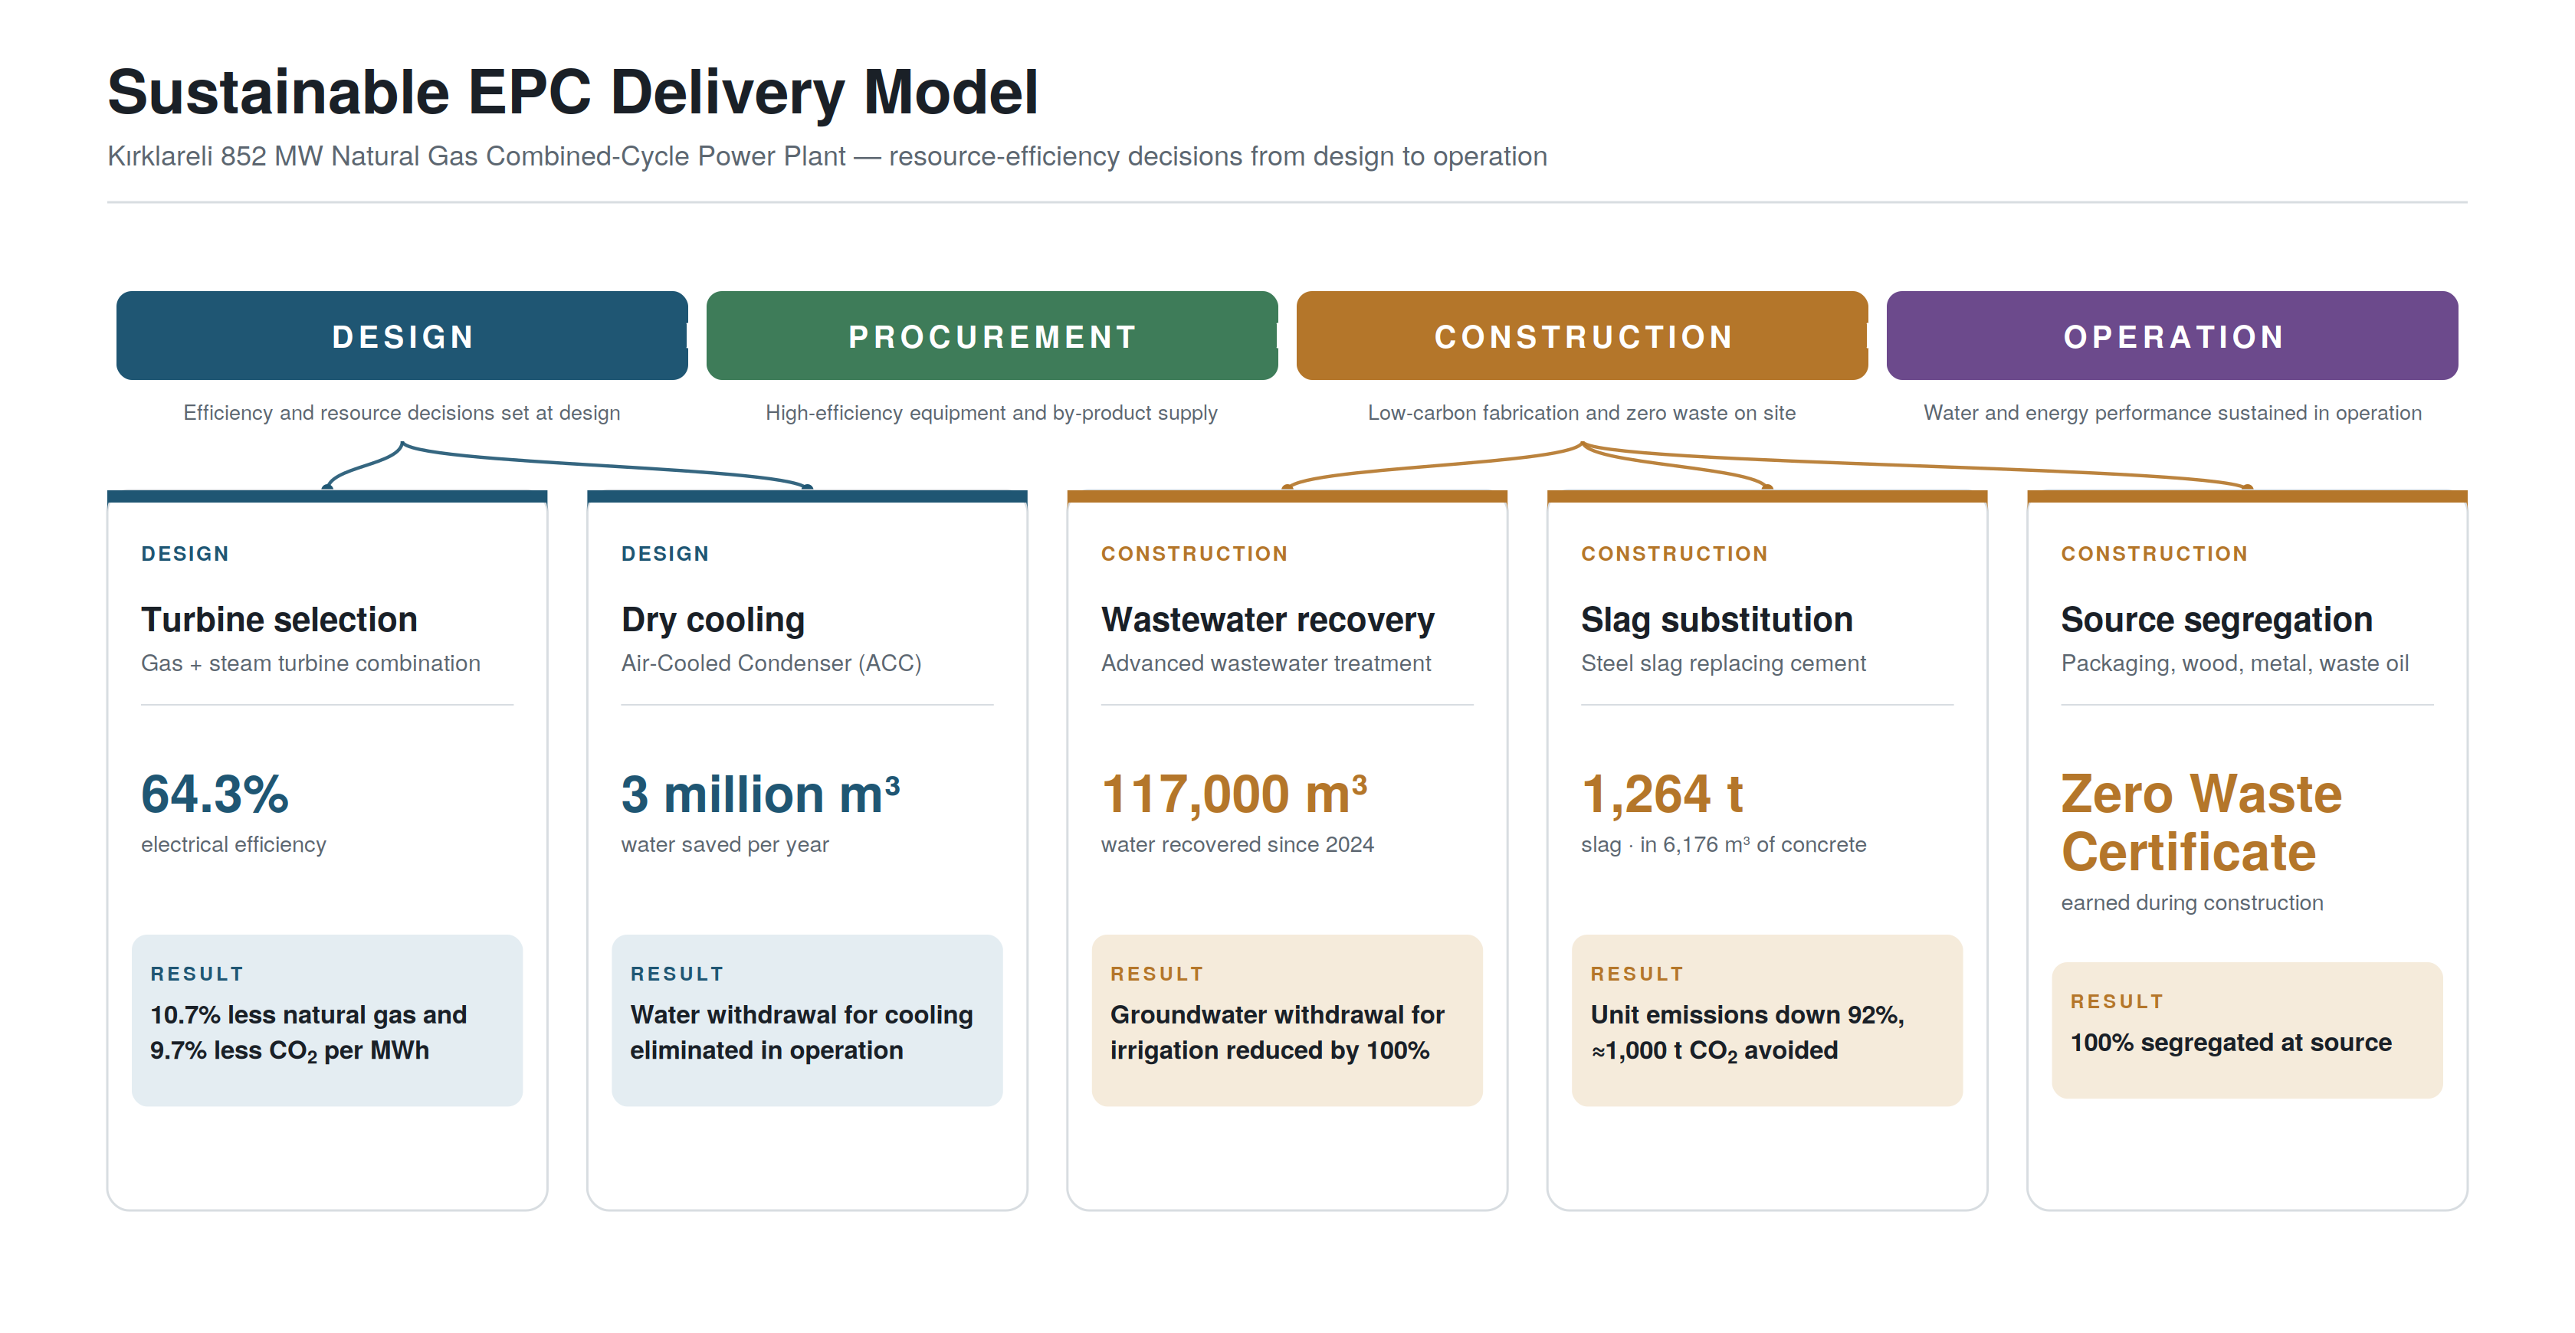
Task: Select the CONSTRUCTION phase tab
Action: tap(1581, 336)
